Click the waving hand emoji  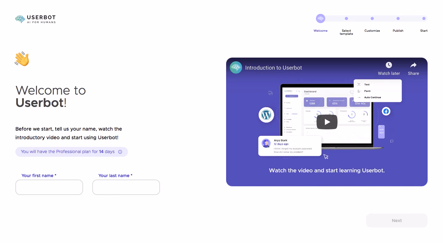coord(22,59)
